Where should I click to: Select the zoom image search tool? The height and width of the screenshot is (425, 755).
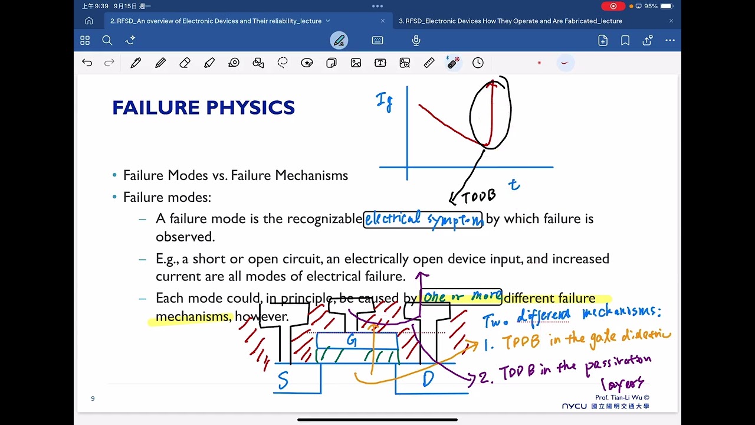(405, 63)
